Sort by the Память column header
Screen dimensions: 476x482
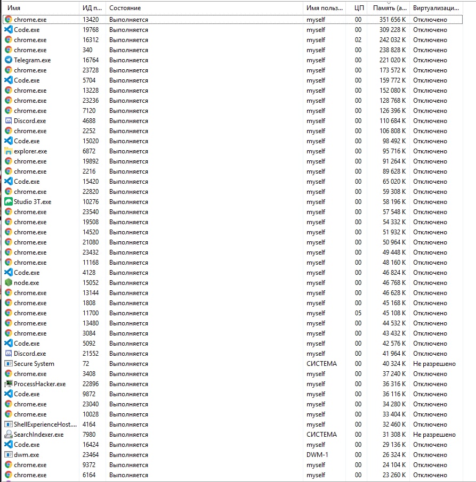coord(388,8)
